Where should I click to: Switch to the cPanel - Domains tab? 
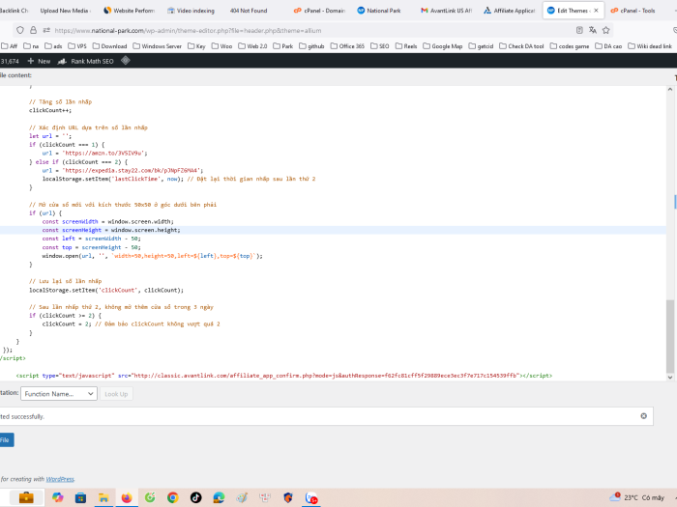(x=319, y=11)
